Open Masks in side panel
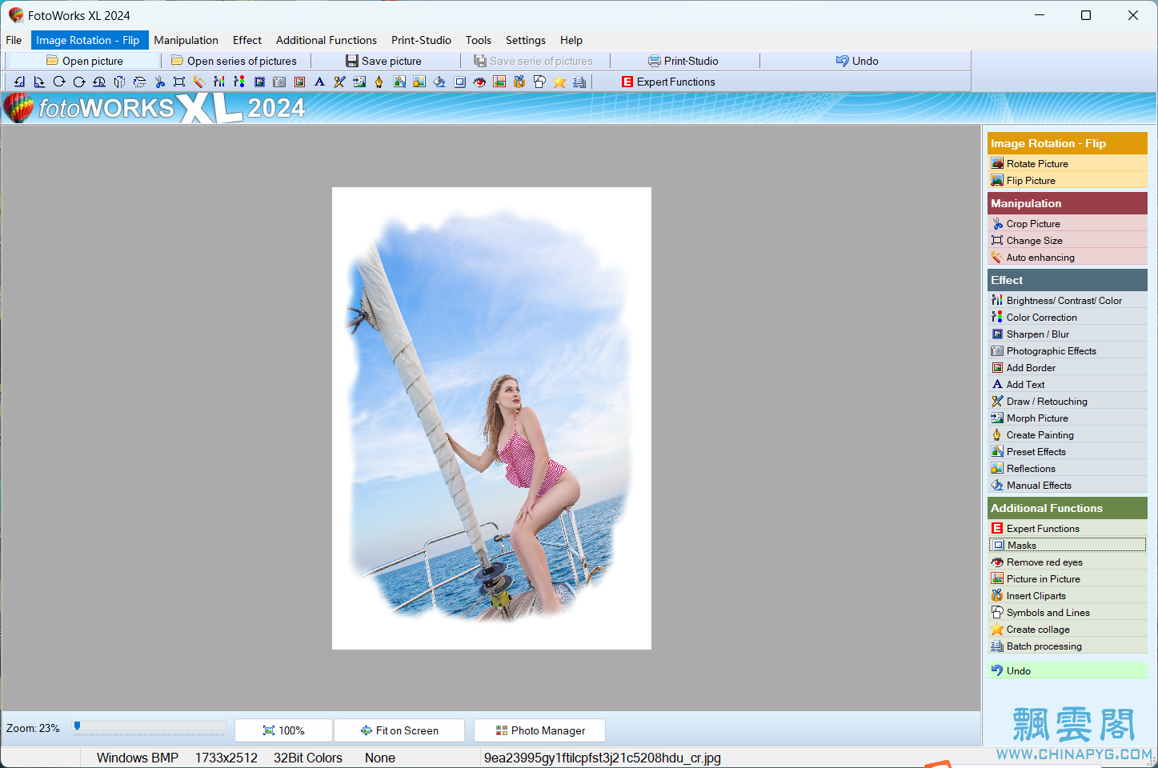1158x768 pixels. click(1068, 545)
